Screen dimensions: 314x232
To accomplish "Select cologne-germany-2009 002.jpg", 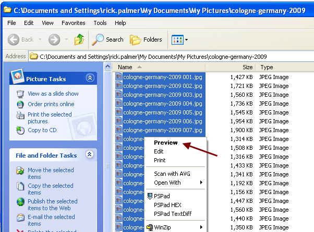I will (163, 86).
